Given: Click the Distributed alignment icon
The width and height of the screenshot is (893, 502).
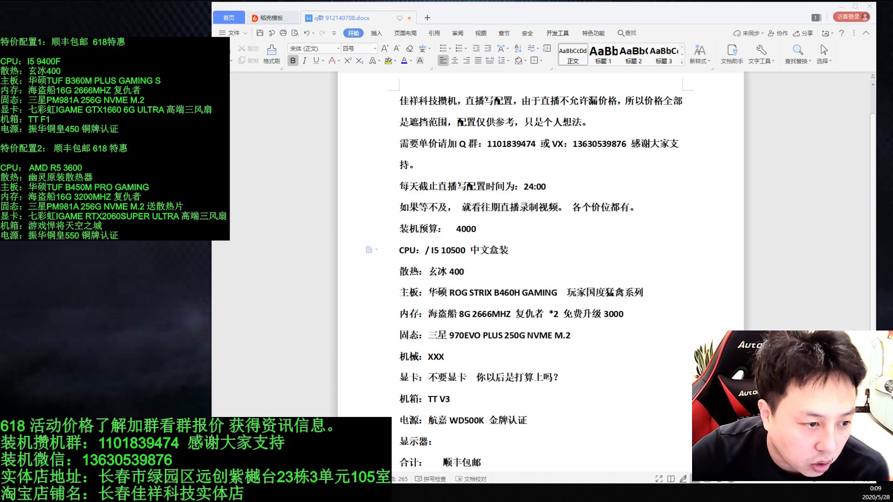Looking at the screenshot, I should (489, 60).
